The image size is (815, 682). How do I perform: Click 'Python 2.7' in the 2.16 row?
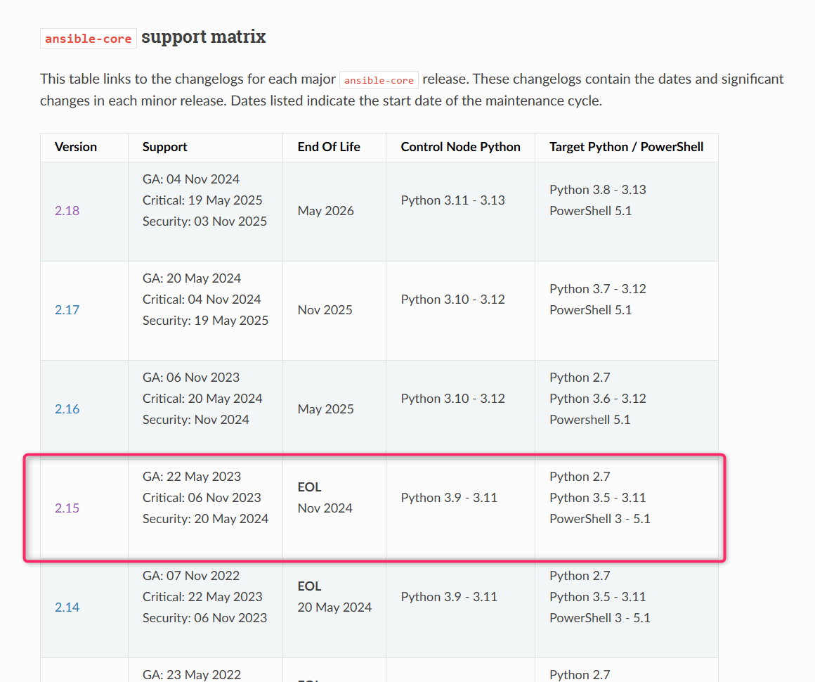pos(580,378)
